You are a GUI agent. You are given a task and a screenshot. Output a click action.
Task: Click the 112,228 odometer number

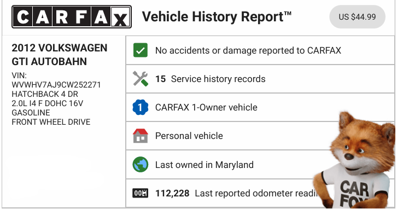[172, 193]
